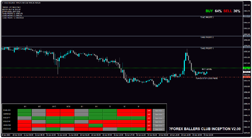The height and width of the screenshot is (138, 252).
Task: Click the BUY LEVEL line label
Action: [x=207, y=69]
